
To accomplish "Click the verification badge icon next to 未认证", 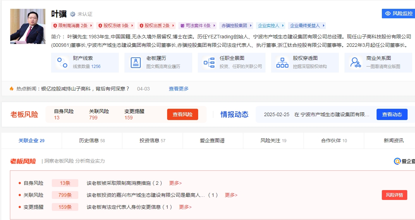I will [73, 14].
